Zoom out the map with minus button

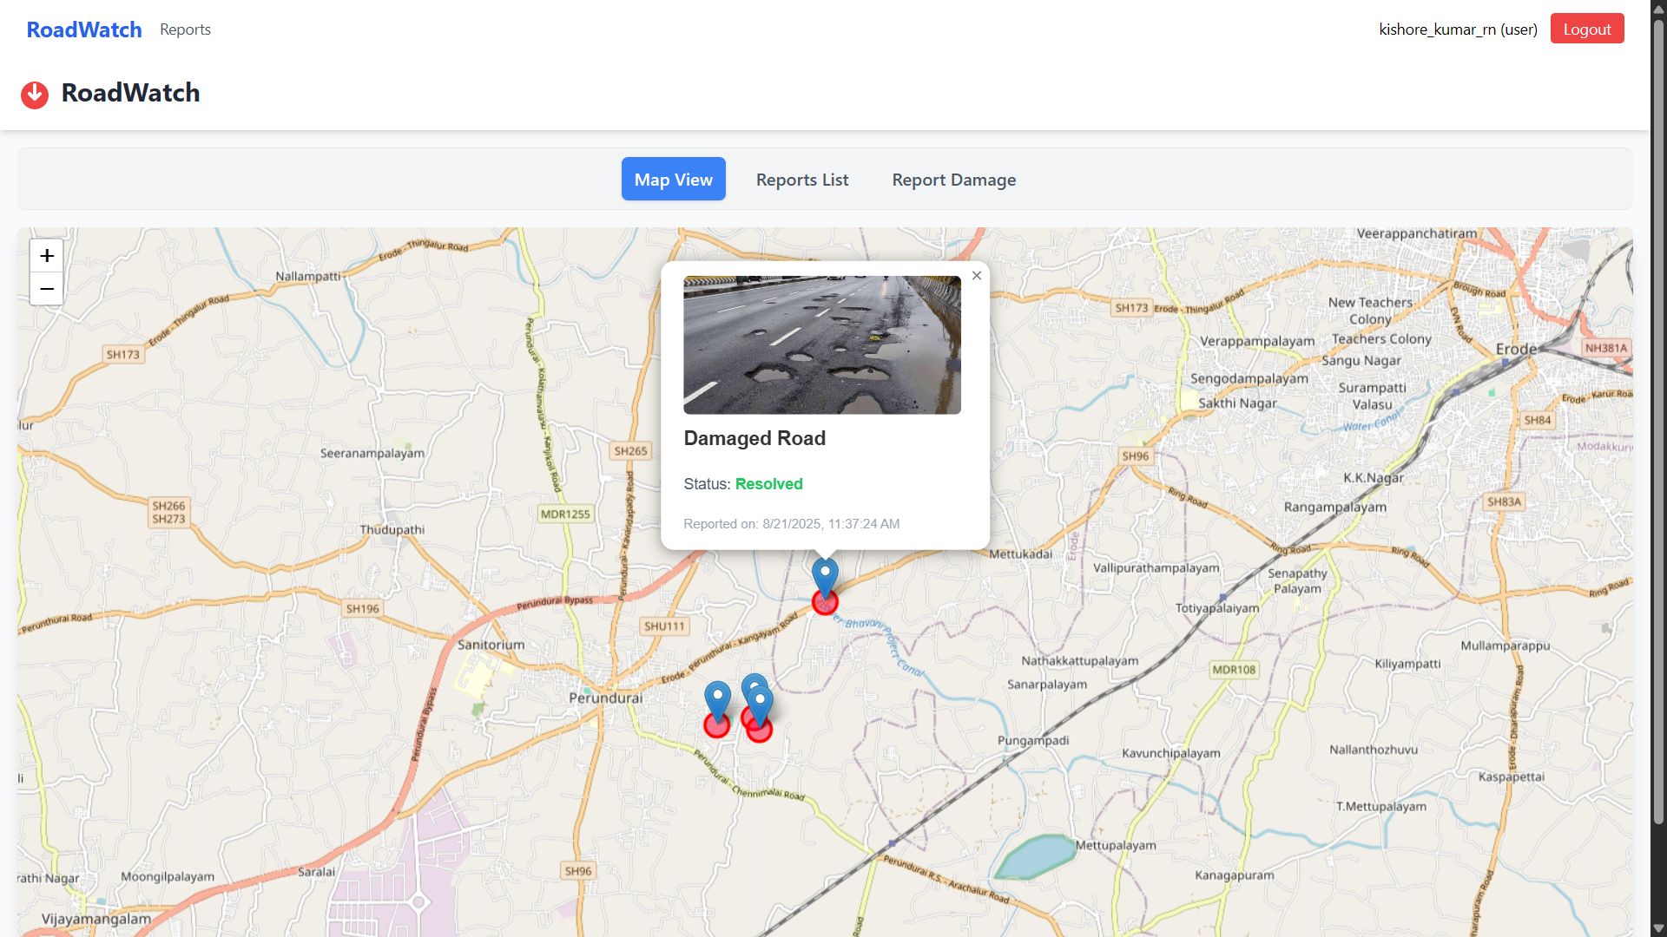[x=47, y=289]
